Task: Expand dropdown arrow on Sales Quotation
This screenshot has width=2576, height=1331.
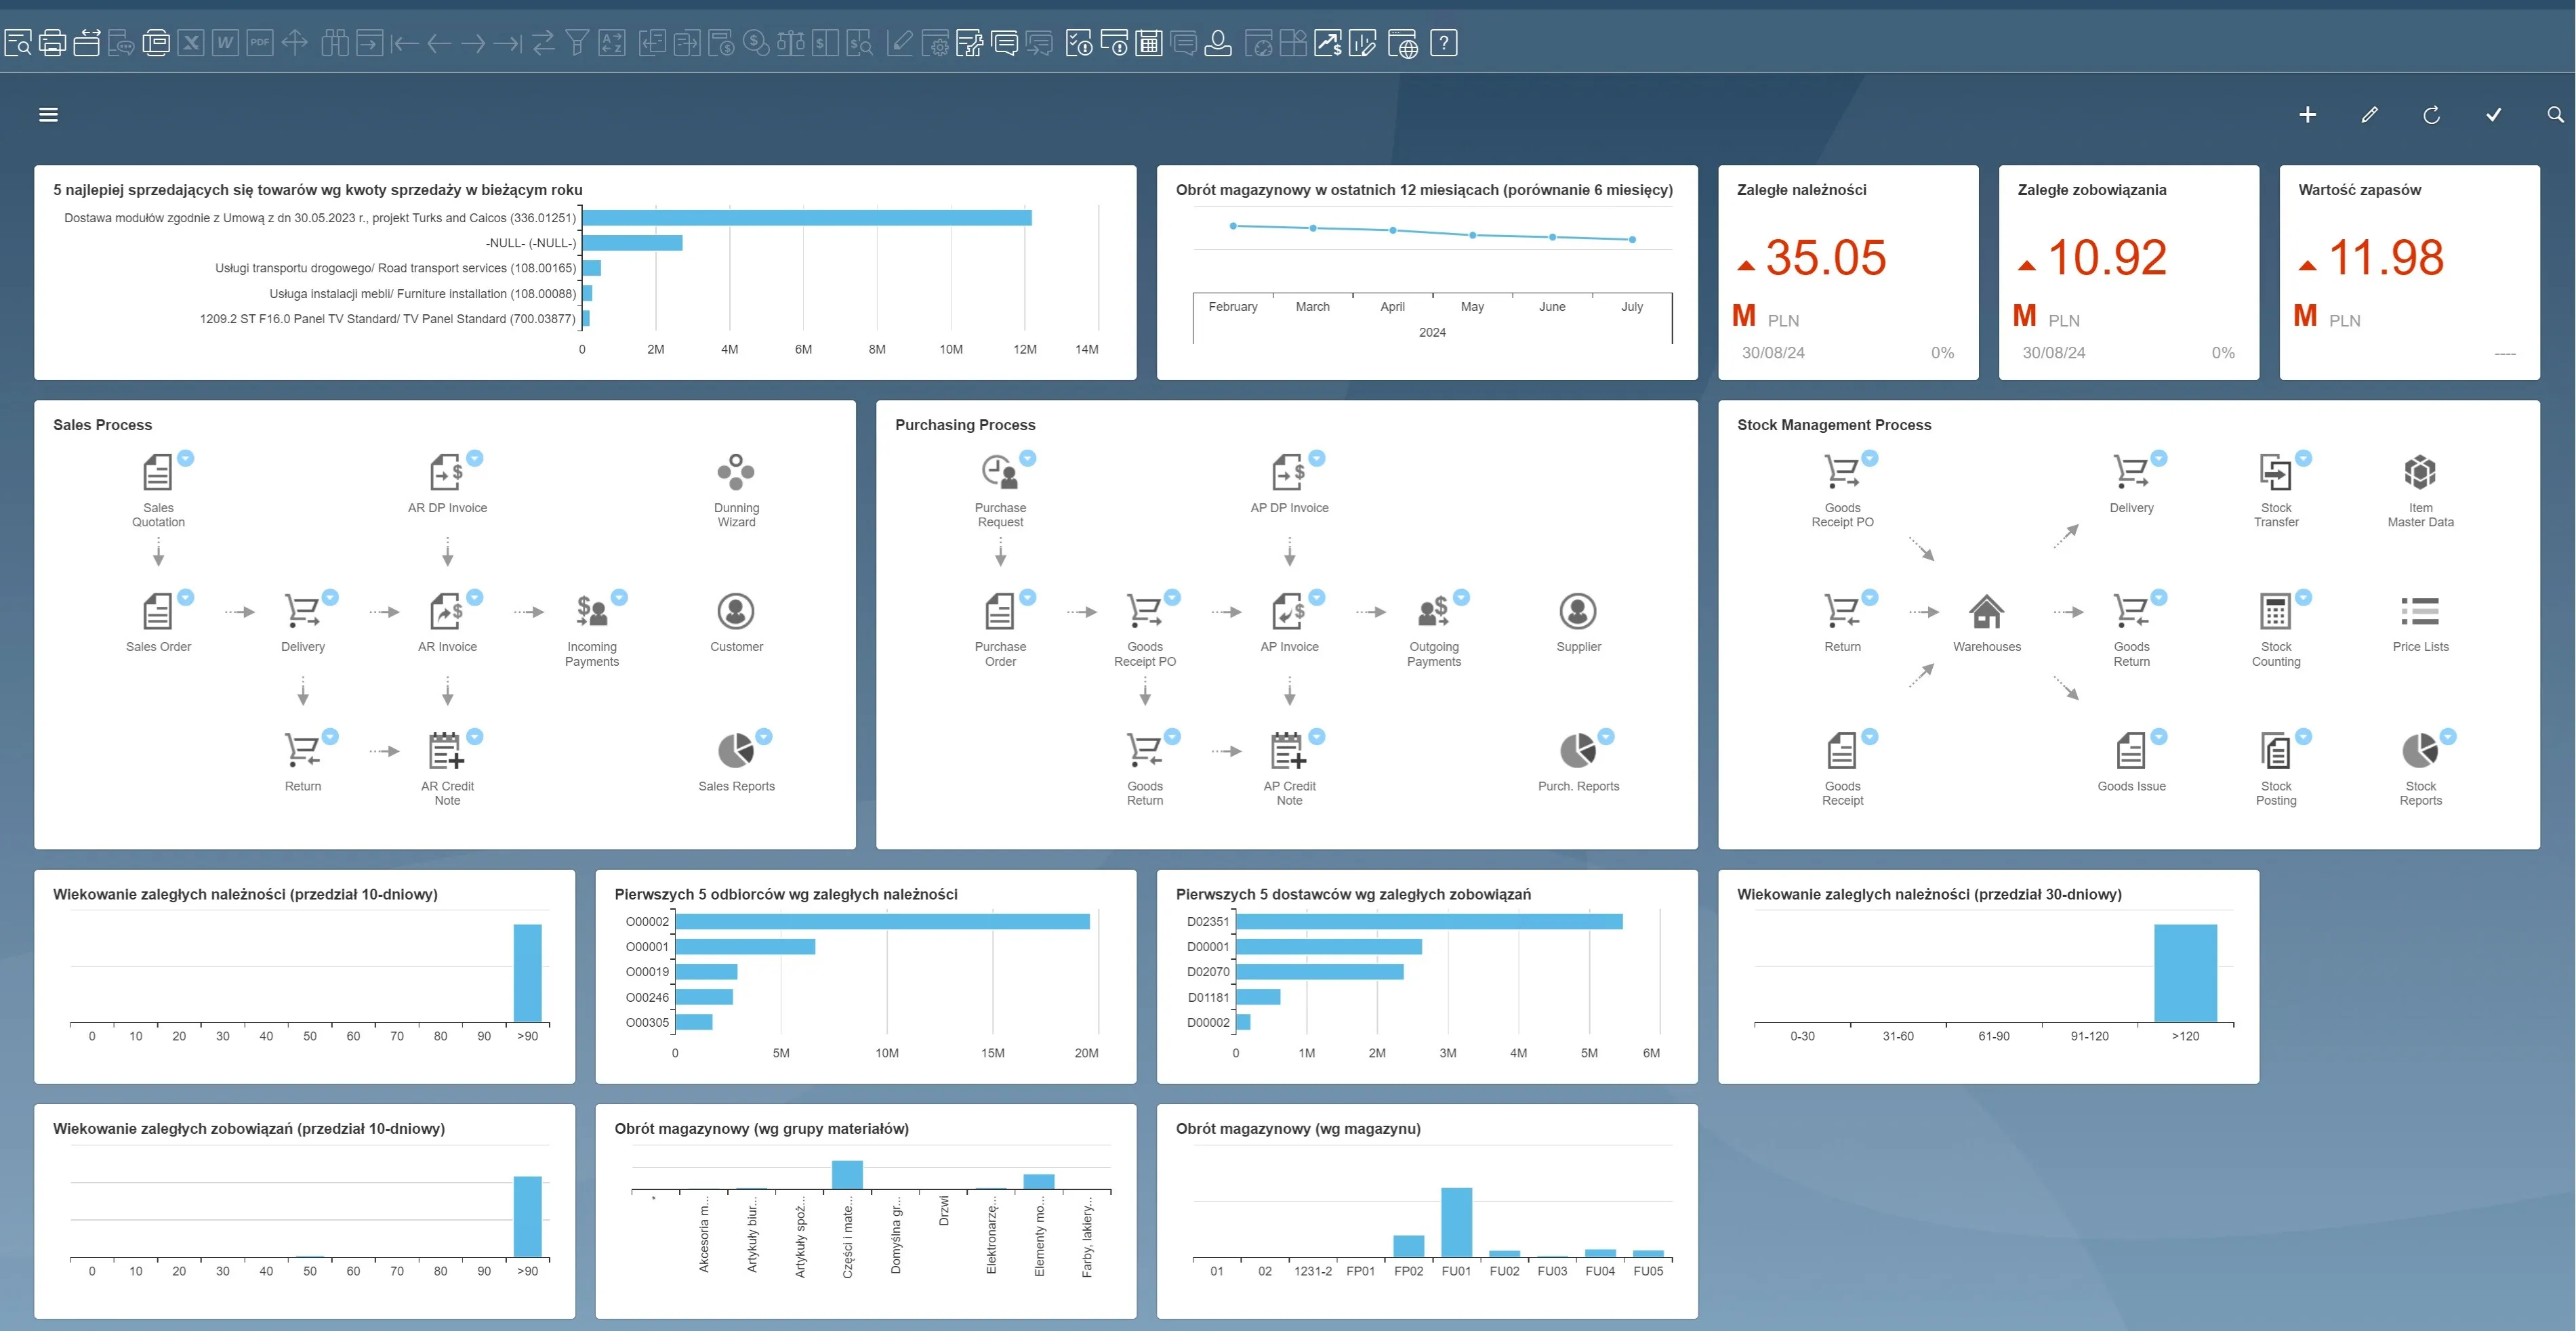Action: pyautogui.click(x=186, y=459)
